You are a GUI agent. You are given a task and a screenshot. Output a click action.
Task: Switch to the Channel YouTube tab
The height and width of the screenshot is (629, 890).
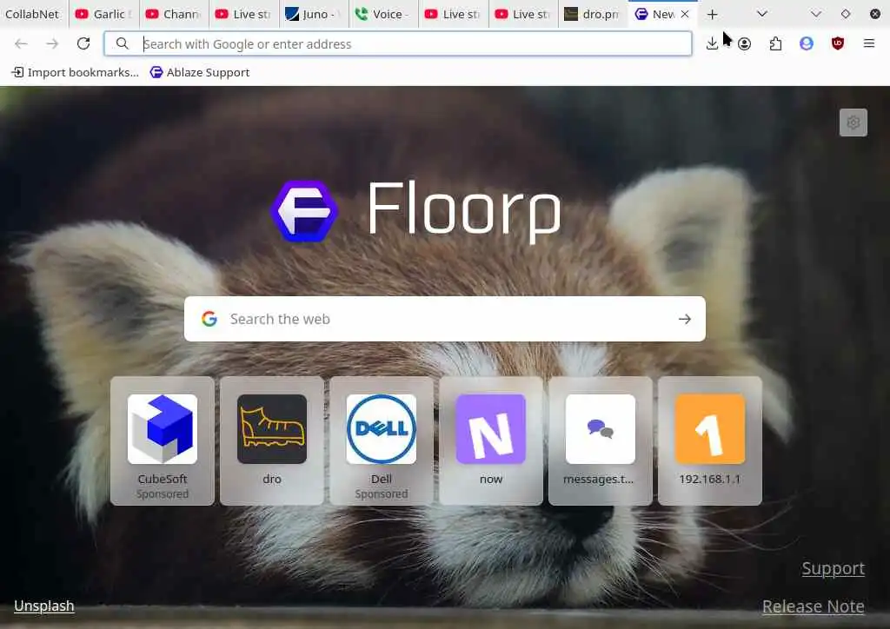point(174,14)
